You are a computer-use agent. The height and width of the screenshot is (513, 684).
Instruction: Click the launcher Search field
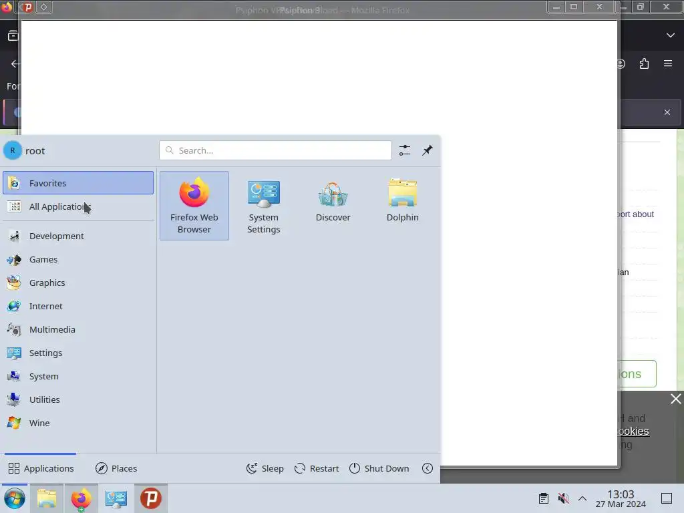275,150
